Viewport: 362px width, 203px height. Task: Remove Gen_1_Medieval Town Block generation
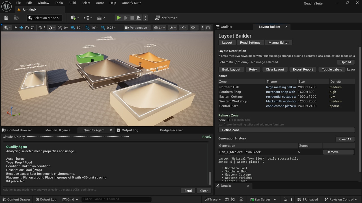point(338,152)
